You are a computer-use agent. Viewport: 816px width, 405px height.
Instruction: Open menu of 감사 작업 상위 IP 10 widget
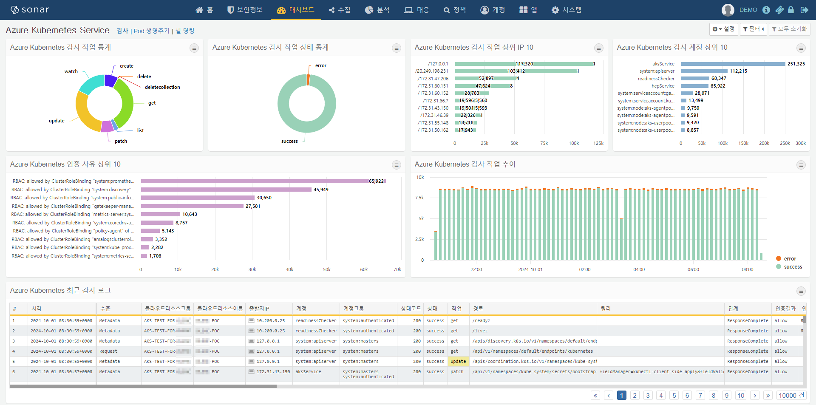click(x=599, y=48)
